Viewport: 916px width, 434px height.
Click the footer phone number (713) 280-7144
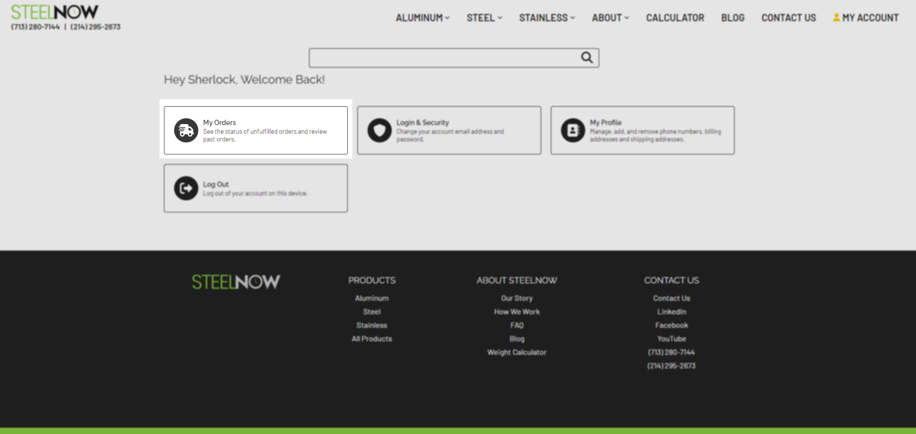click(x=672, y=352)
